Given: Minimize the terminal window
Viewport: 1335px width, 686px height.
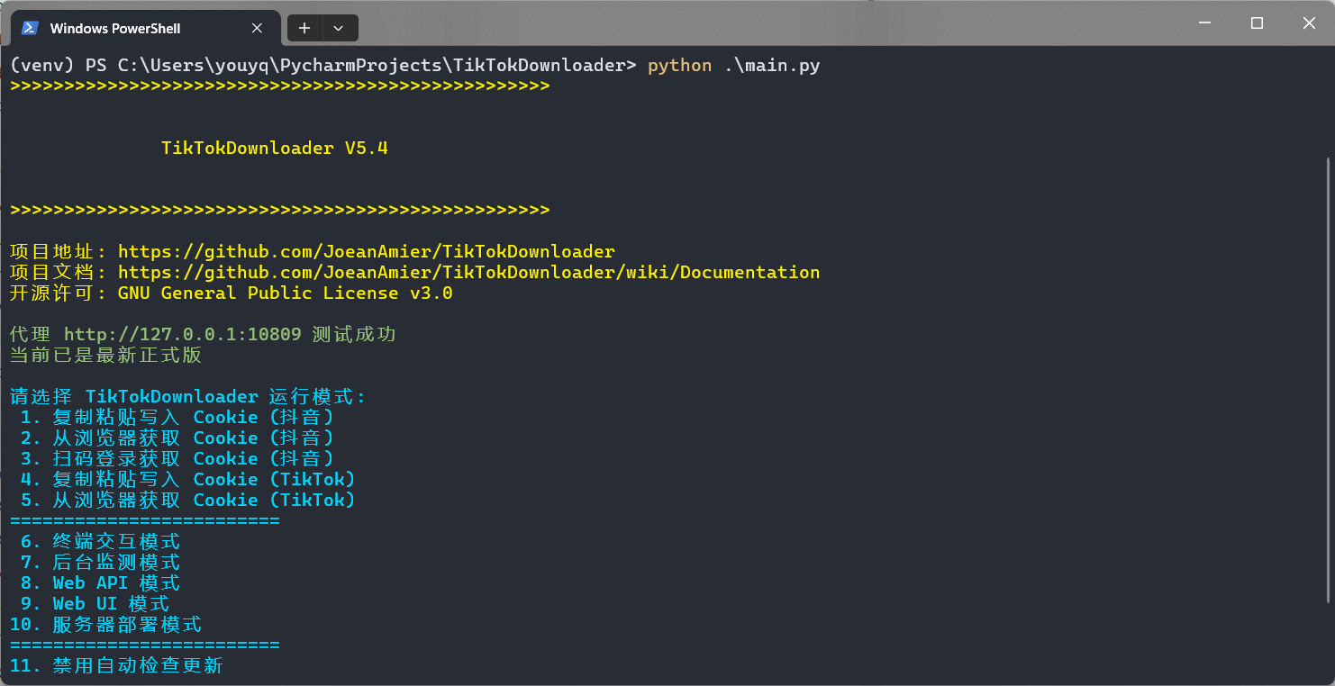Looking at the screenshot, I should pos(1204,23).
